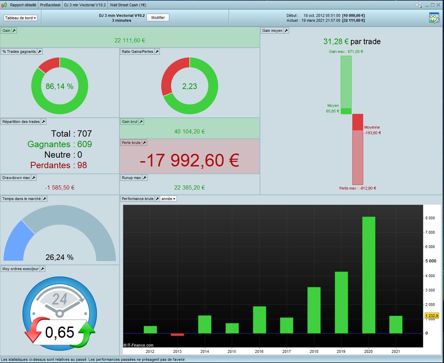Click the Neutre : 0 text
Screen dimensions: 444x363
pos(63,155)
